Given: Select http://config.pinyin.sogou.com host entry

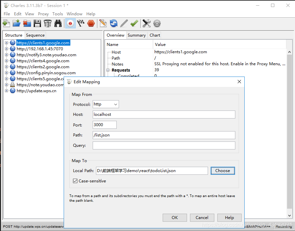Looking at the screenshot, I should tap(46, 73).
